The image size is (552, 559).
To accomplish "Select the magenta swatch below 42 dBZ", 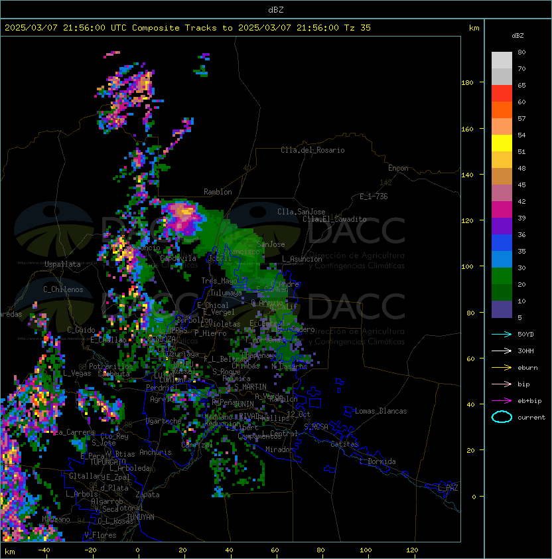I will pos(502,209).
